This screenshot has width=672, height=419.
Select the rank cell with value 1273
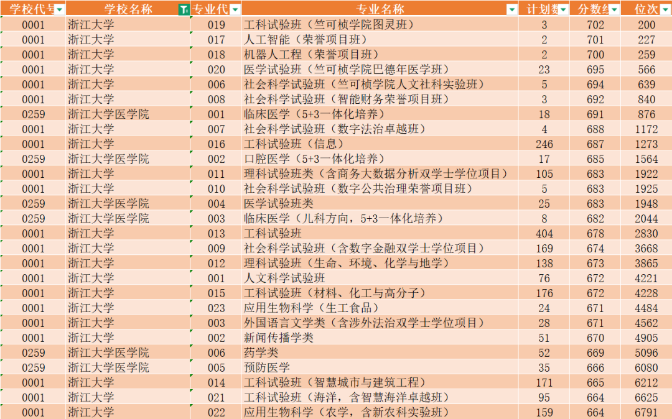646,144
